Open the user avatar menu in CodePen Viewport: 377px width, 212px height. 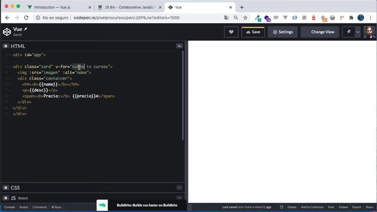tap(369, 32)
